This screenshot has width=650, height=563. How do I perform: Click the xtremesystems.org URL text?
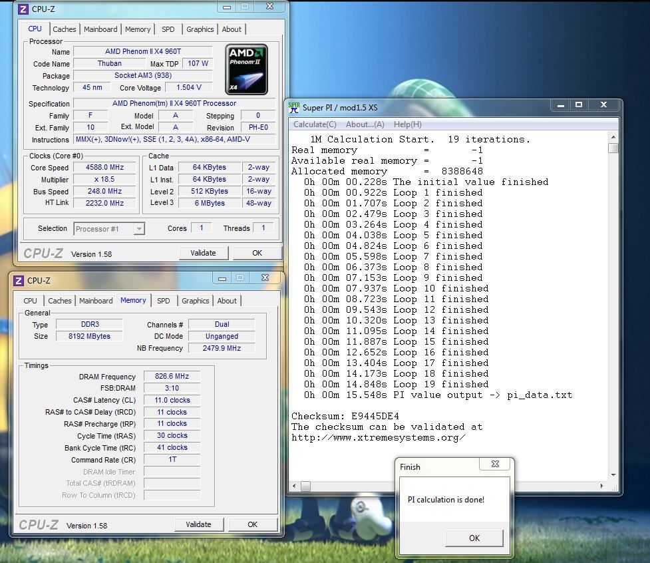point(378,438)
